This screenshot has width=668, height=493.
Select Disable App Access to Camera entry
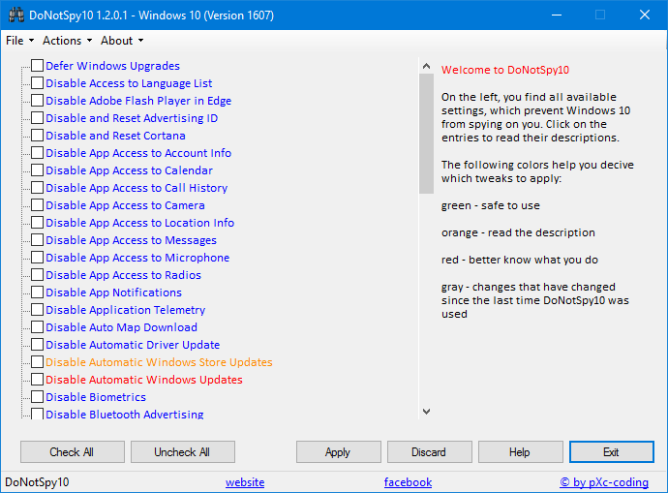(125, 205)
